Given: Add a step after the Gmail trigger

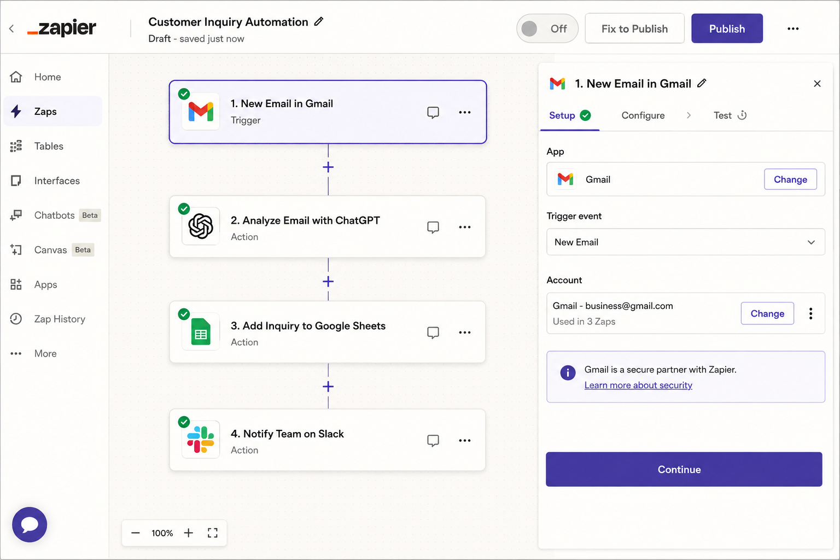Looking at the screenshot, I should coord(328,167).
